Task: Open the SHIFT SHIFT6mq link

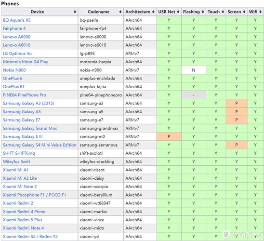Action: click(x=19, y=153)
